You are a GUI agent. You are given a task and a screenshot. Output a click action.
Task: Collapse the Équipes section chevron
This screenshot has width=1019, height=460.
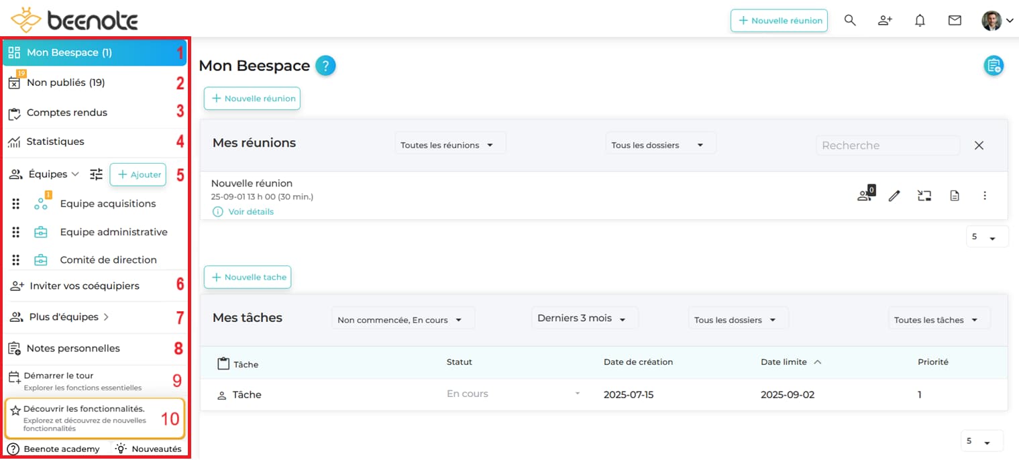pos(75,174)
